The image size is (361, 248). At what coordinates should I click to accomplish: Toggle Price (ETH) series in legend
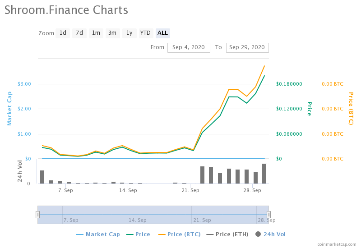tap(227, 234)
